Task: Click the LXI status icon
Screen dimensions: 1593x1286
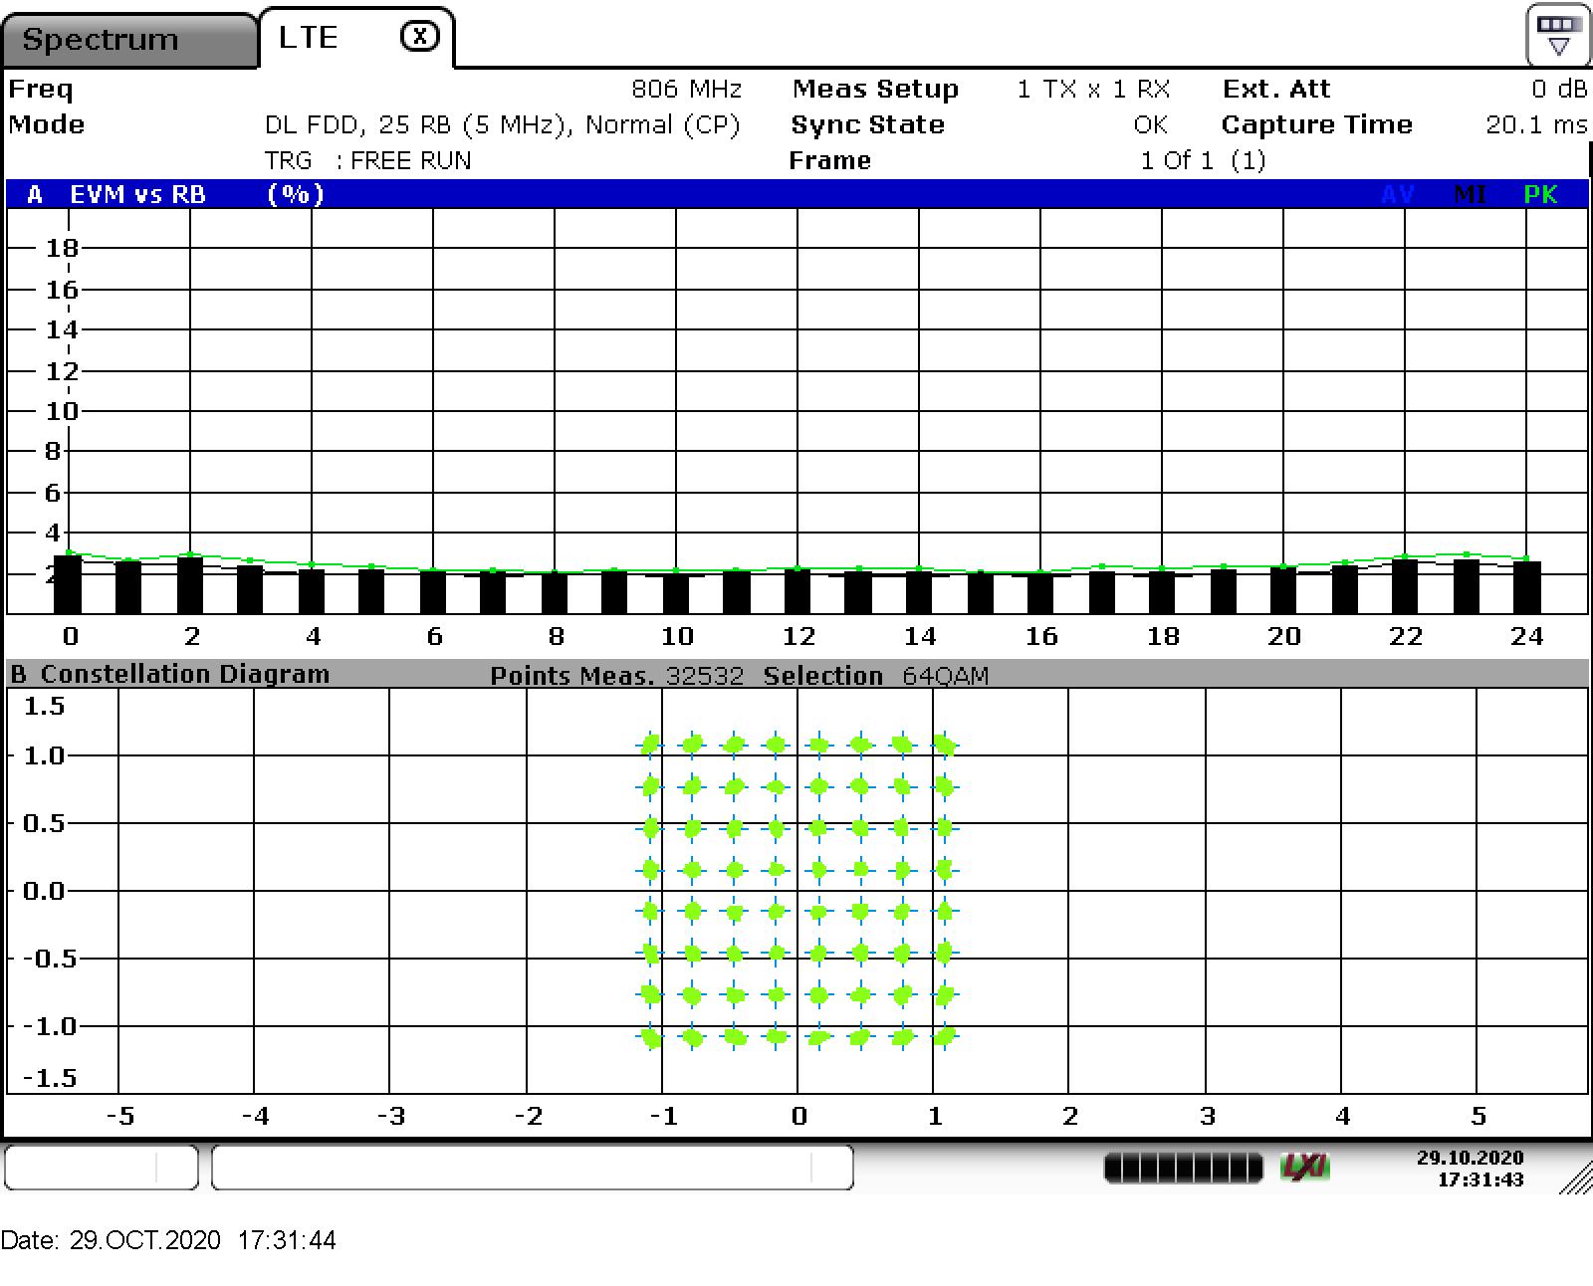Action: pyautogui.click(x=1305, y=1167)
